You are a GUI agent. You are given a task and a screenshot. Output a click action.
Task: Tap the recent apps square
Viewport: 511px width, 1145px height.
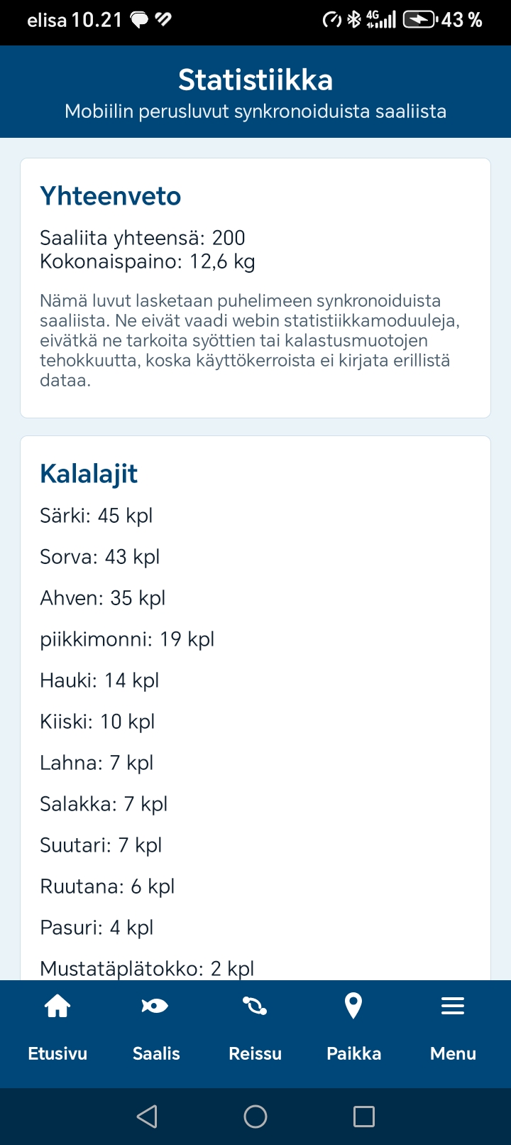[x=364, y=1117]
